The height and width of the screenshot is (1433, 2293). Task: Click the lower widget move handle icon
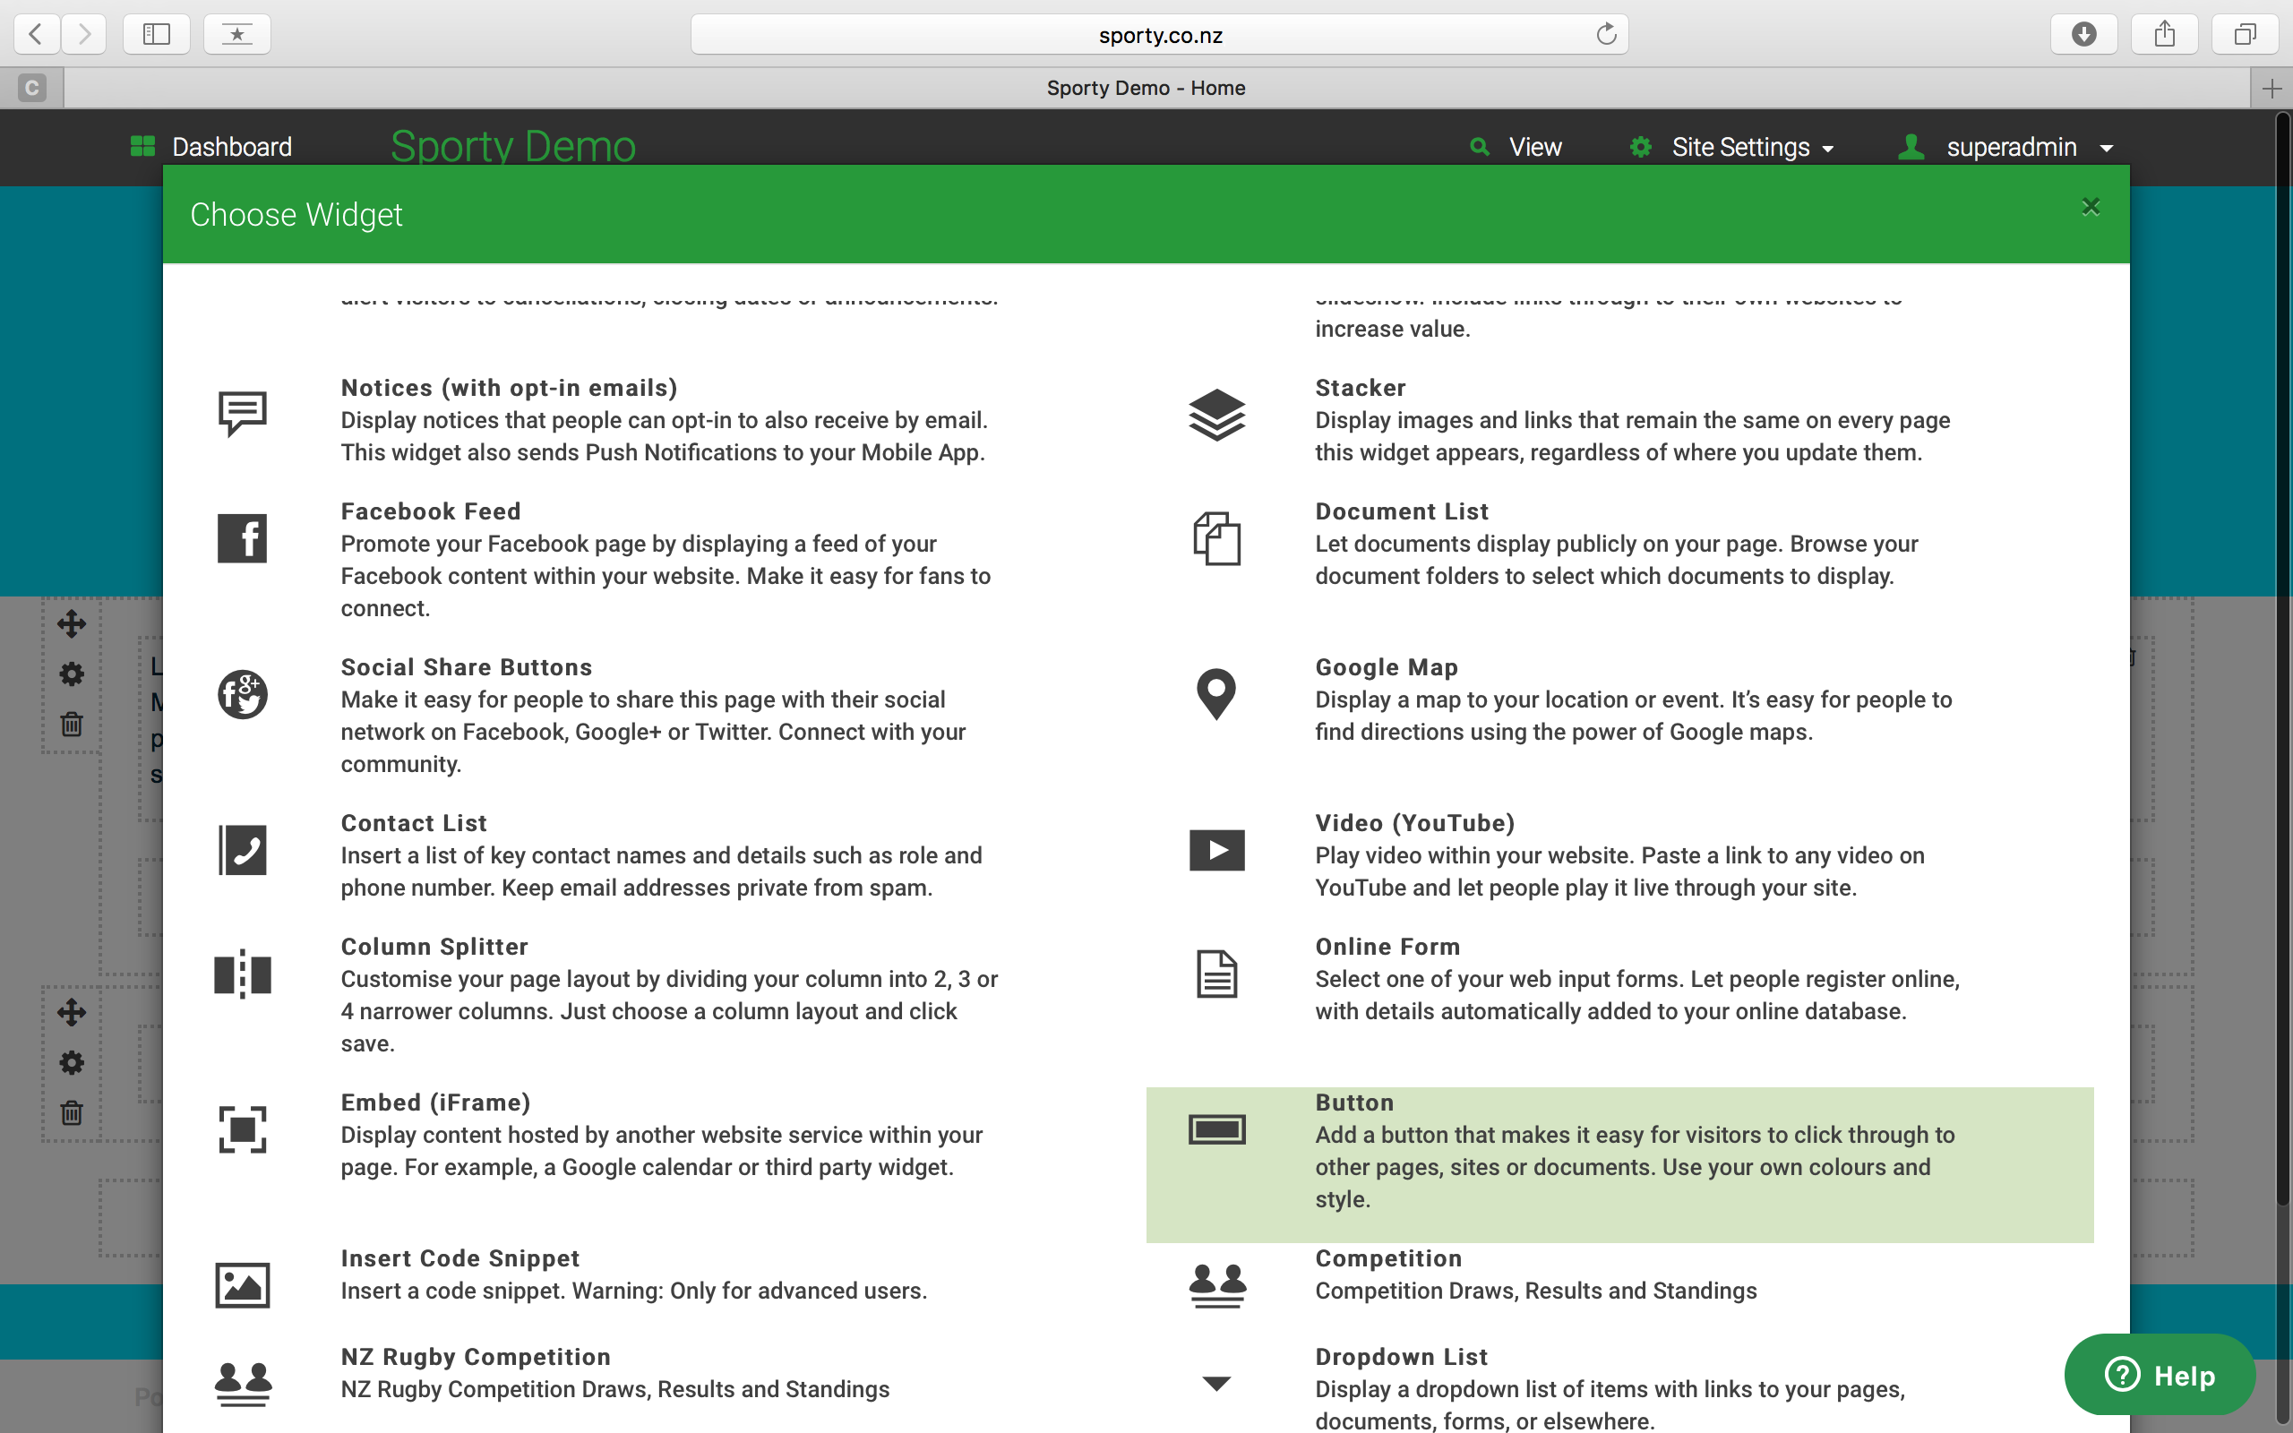[71, 1012]
